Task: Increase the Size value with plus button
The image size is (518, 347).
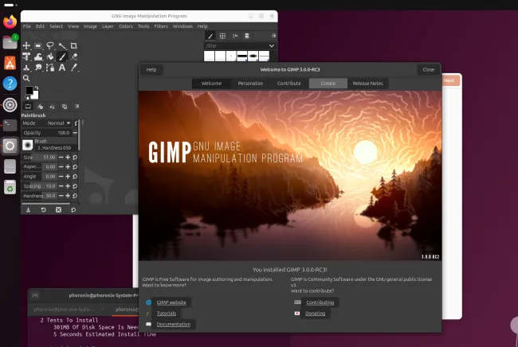Action: click(x=67, y=157)
